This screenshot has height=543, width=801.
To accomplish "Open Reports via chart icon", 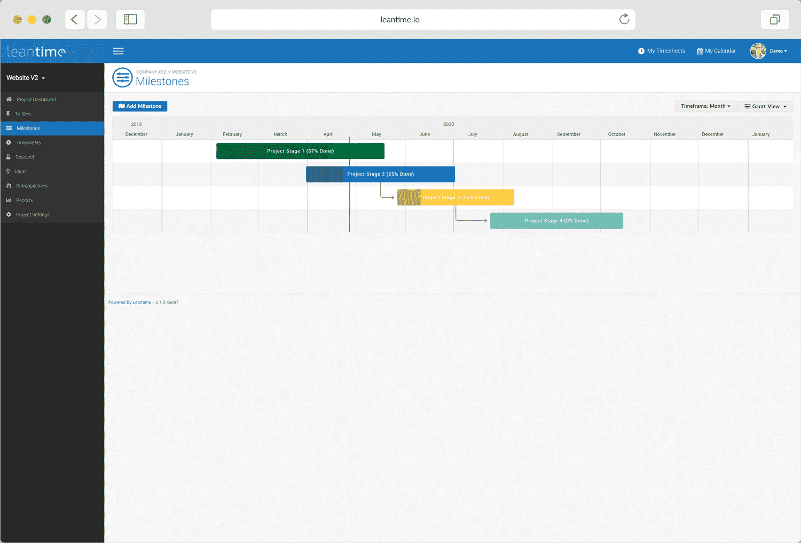I will [9, 200].
